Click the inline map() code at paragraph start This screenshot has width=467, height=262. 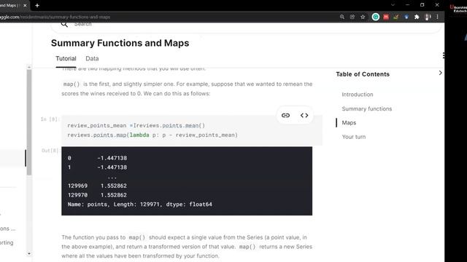(x=72, y=84)
